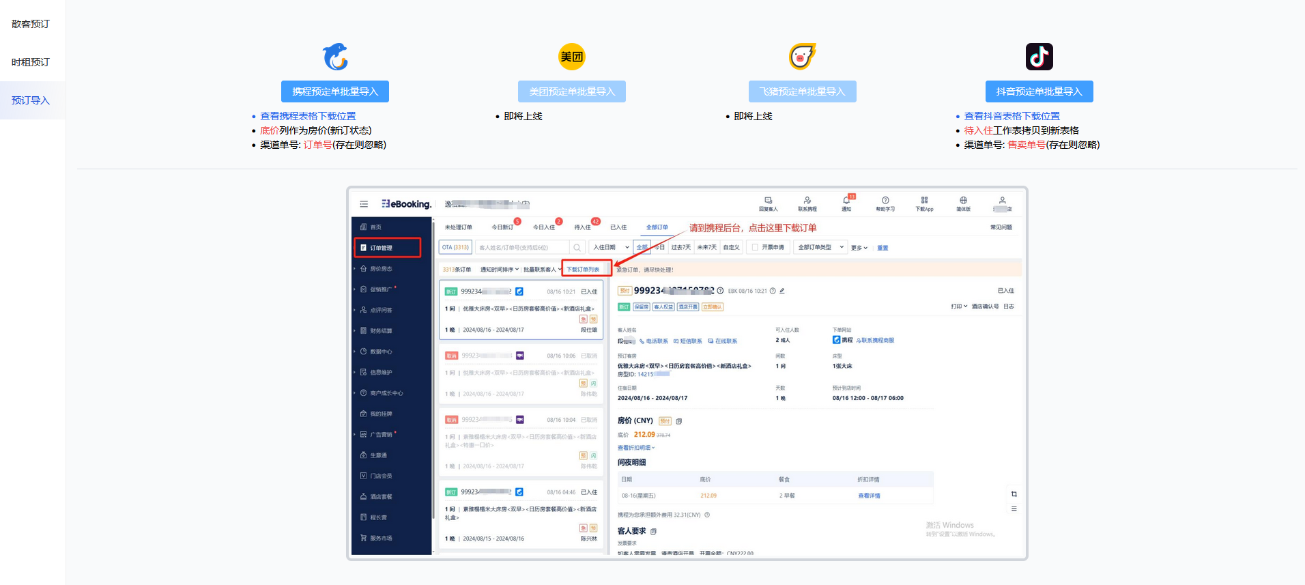The width and height of the screenshot is (1305, 585).
Task: Click the 美团预定单批量导入 button
Action: 572,91
